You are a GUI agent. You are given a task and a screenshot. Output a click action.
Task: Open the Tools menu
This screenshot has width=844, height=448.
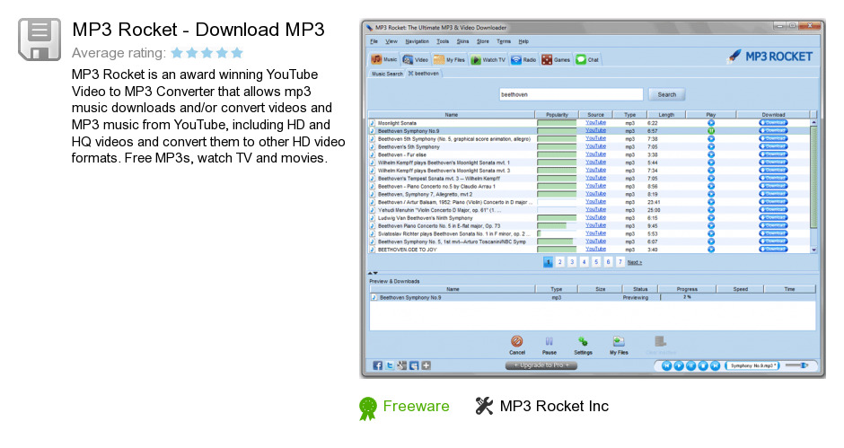pyautogui.click(x=443, y=41)
